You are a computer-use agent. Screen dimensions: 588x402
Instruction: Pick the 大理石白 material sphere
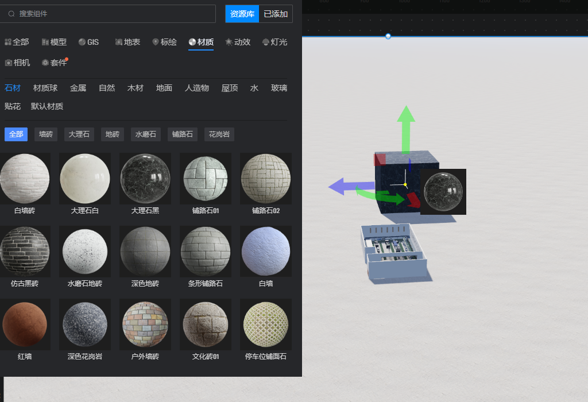(x=85, y=179)
